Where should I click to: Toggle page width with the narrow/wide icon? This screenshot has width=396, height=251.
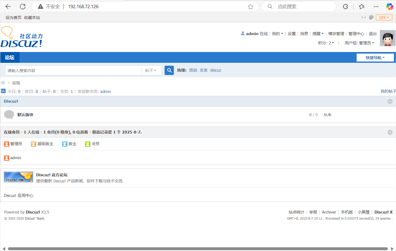[x=364, y=17]
